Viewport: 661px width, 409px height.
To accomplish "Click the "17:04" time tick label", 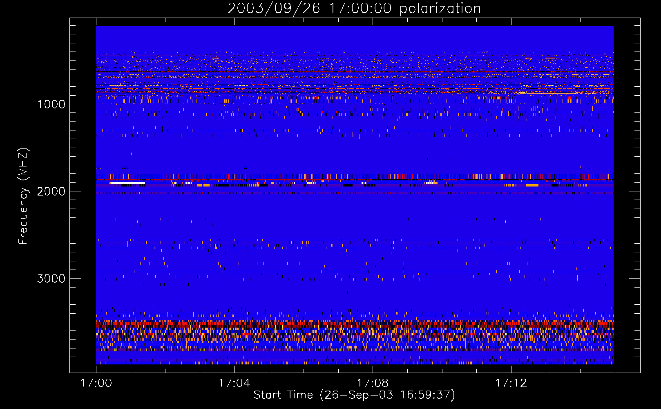I will click(234, 383).
